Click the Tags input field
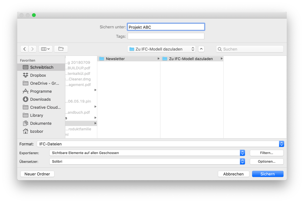 (x=166, y=36)
